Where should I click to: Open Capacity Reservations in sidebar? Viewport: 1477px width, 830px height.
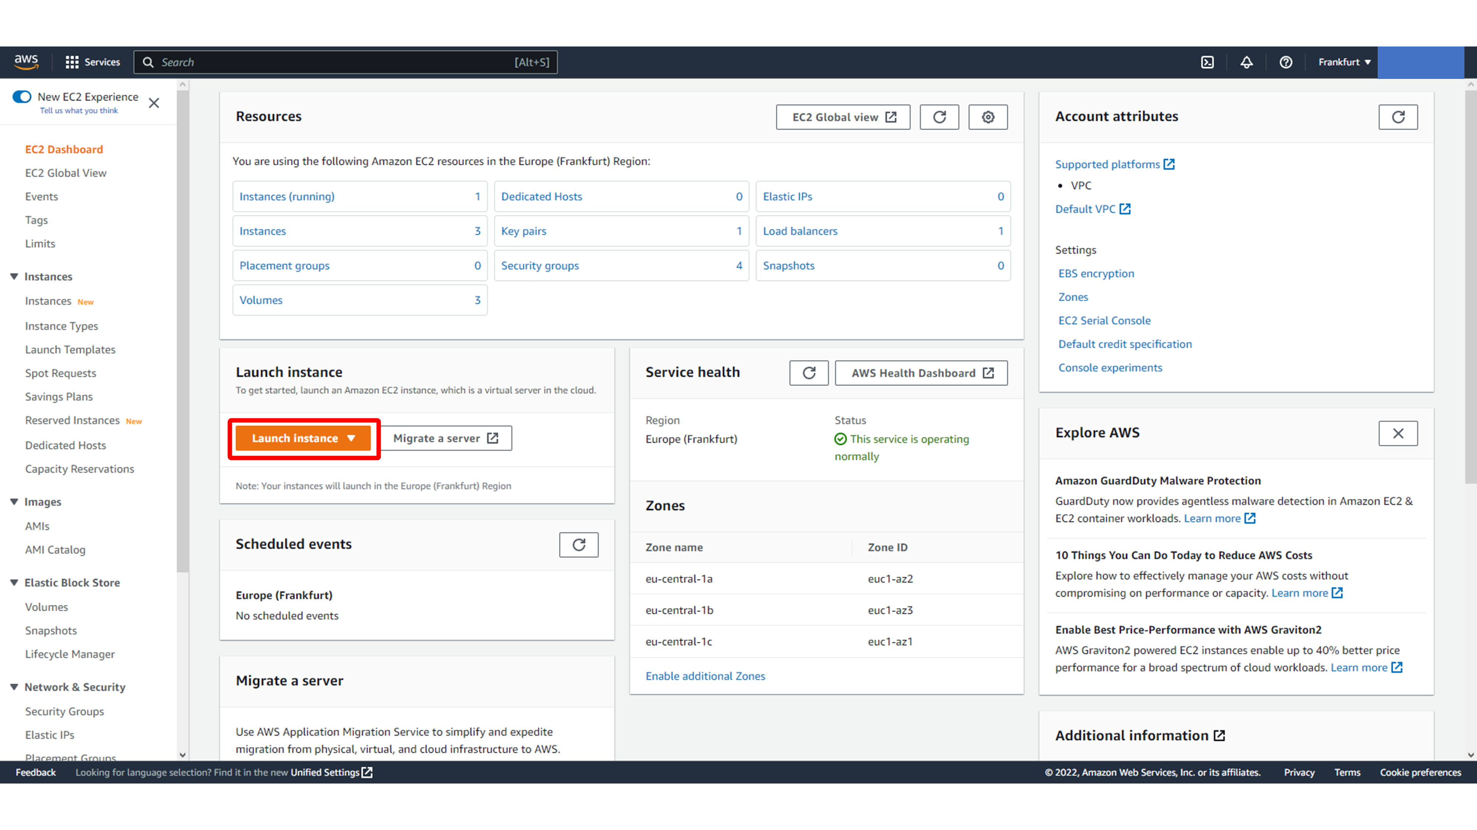80,469
